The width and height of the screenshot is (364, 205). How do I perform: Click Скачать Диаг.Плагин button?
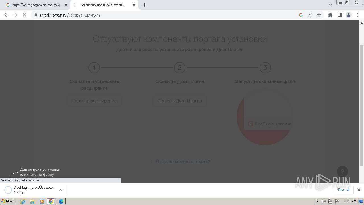coord(180,101)
